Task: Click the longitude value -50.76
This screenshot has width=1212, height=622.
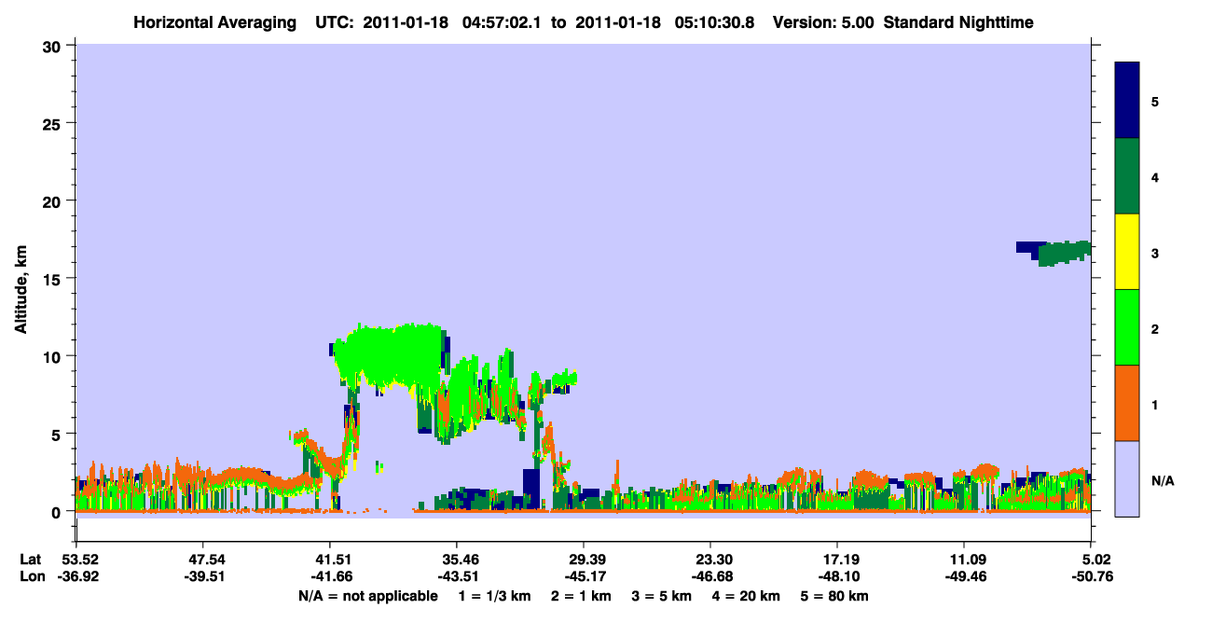Action: coord(1091,576)
